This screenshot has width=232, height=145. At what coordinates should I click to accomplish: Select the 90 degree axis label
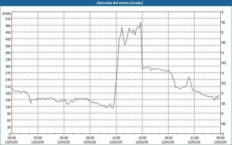[9, 114]
